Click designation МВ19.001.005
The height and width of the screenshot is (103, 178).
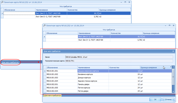click(x=52, y=88)
